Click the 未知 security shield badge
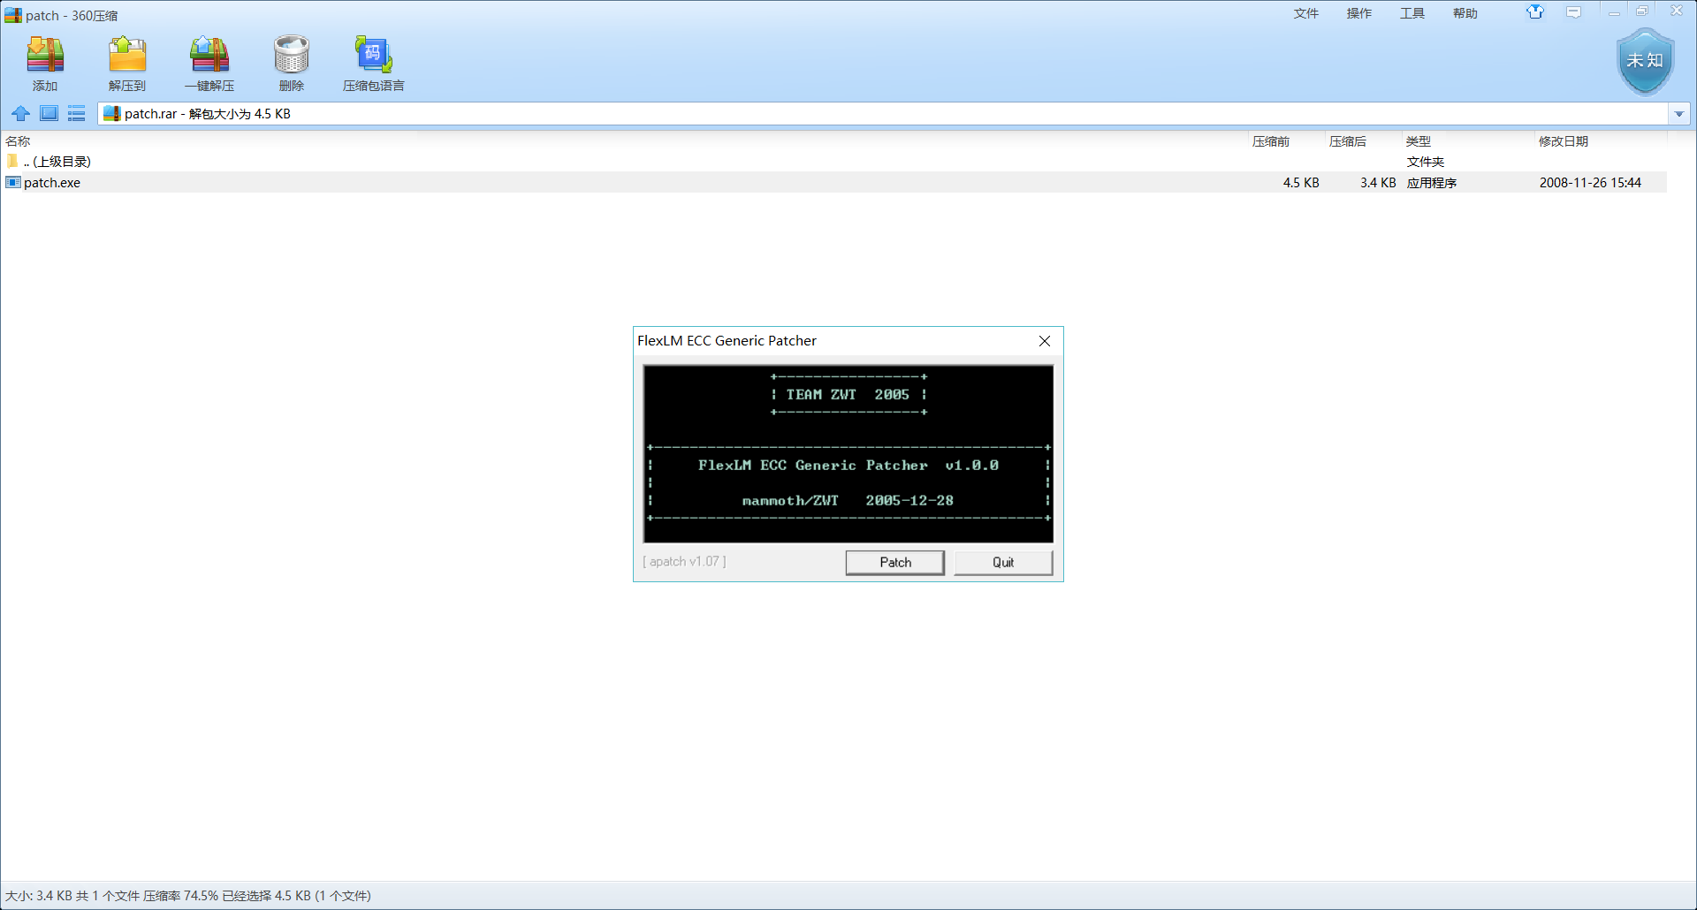This screenshot has width=1697, height=910. pyautogui.click(x=1645, y=61)
